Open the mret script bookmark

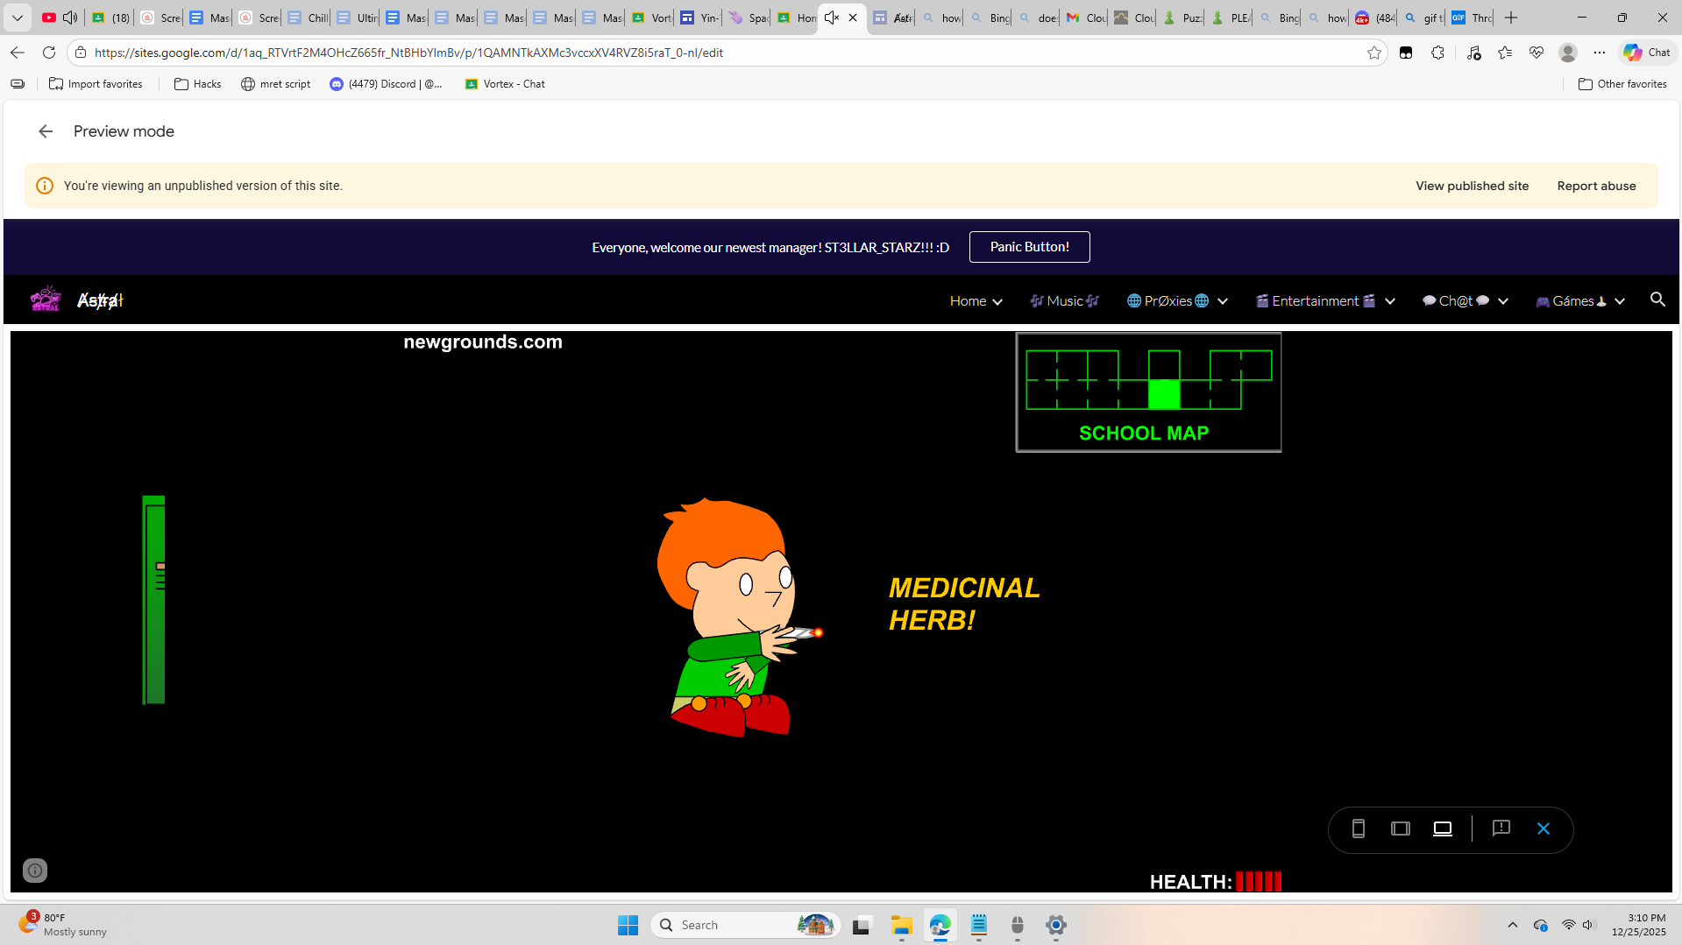coord(276,84)
